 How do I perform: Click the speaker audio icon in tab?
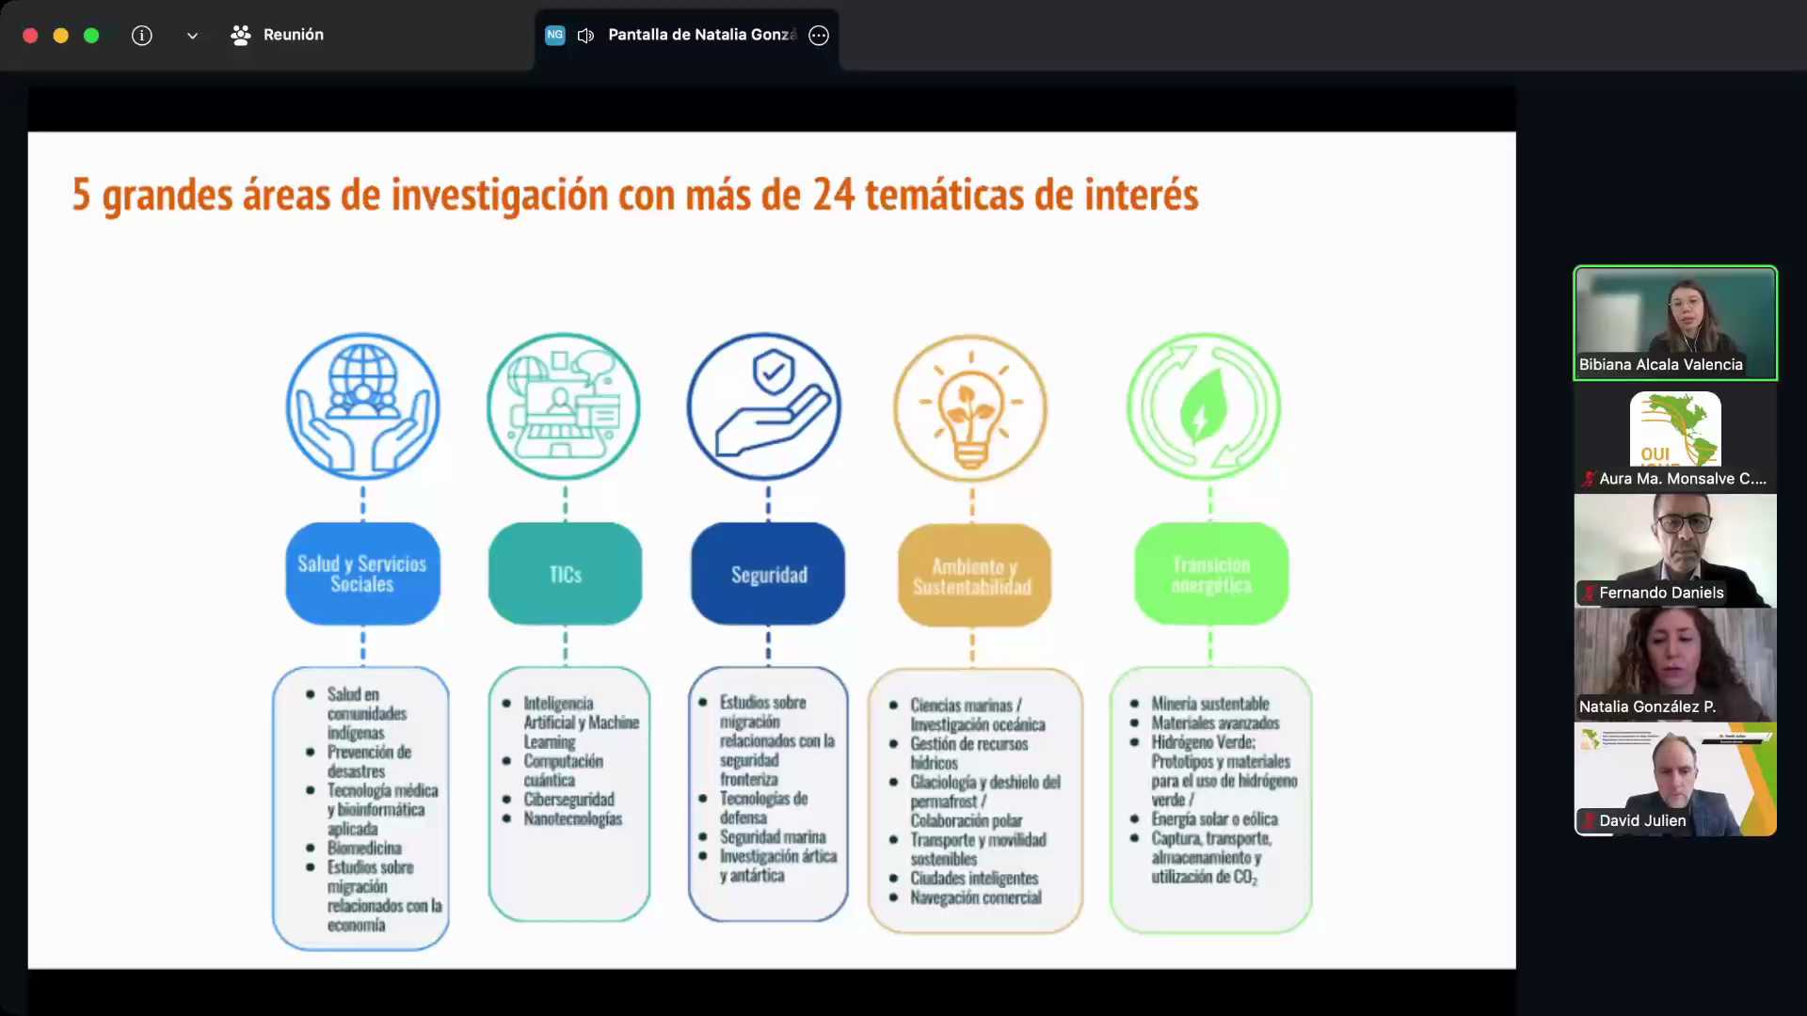click(585, 36)
